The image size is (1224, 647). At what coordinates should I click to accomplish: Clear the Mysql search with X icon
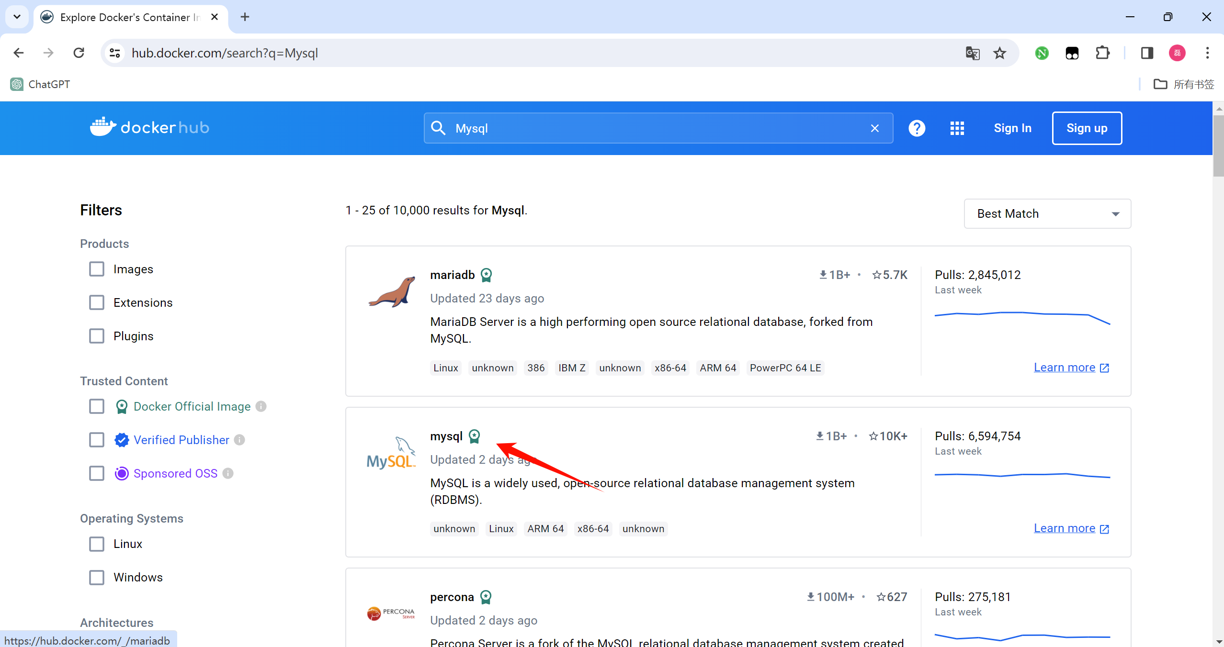coord(874,128)
